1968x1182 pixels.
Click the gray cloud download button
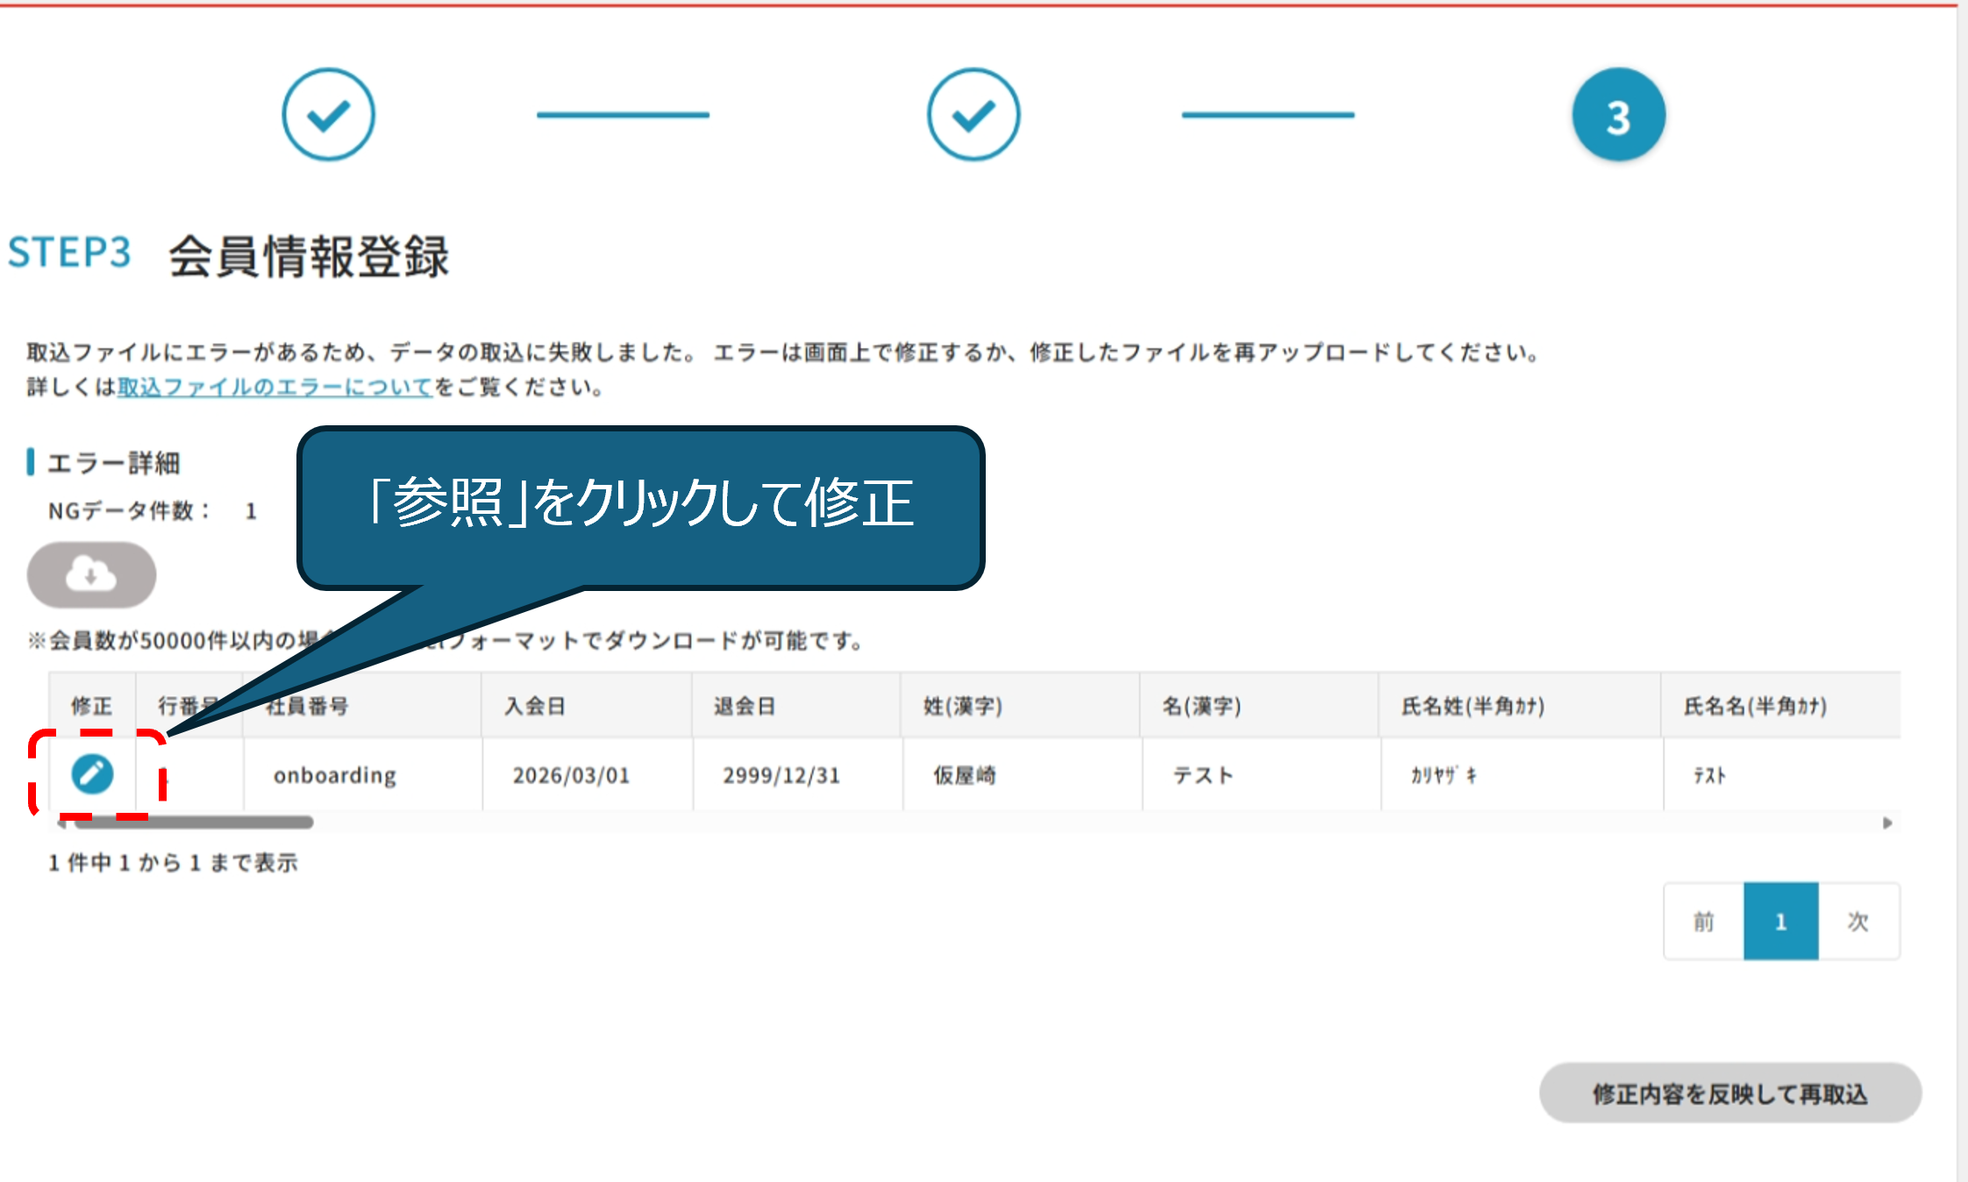point(91,575)
